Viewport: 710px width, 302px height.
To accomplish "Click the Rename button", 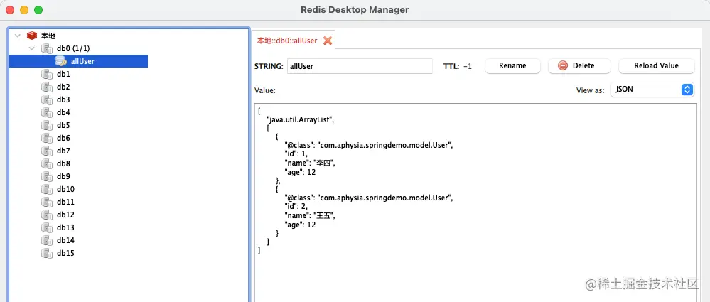I will (512, 65).
